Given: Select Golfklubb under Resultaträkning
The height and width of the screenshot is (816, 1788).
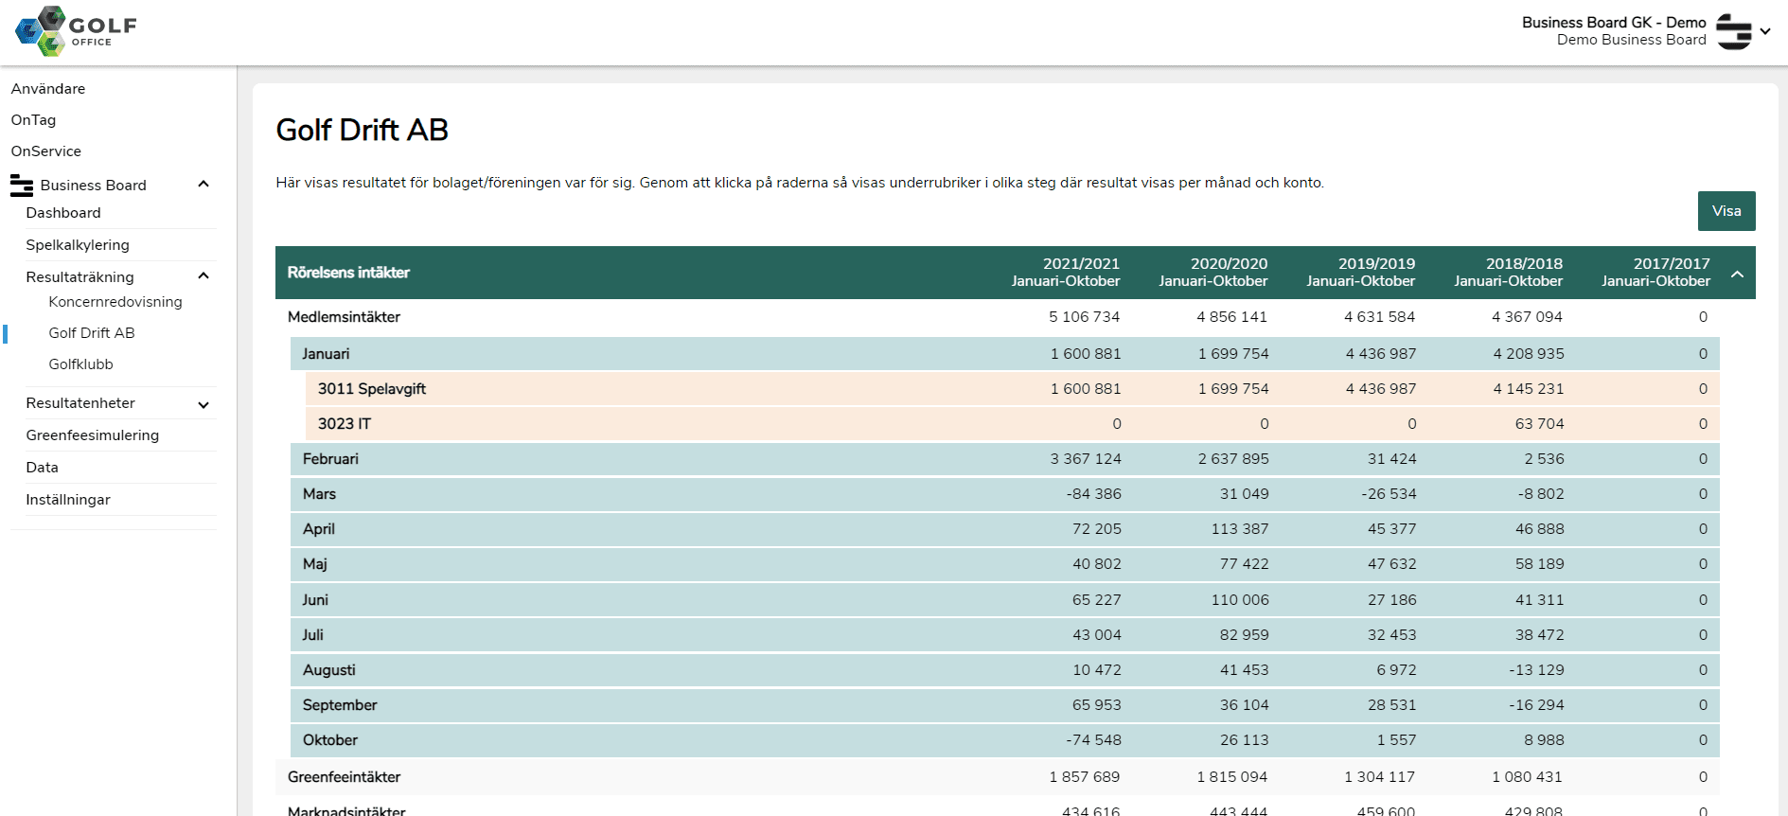Looking at the screenshot, I should coord(80,364).
